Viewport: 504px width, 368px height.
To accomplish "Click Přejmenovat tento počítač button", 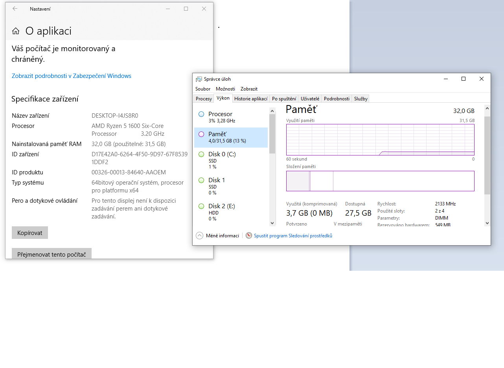I will tap(52, 253).
